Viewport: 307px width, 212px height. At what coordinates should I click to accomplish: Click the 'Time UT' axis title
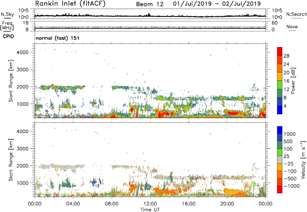point(150,210)
